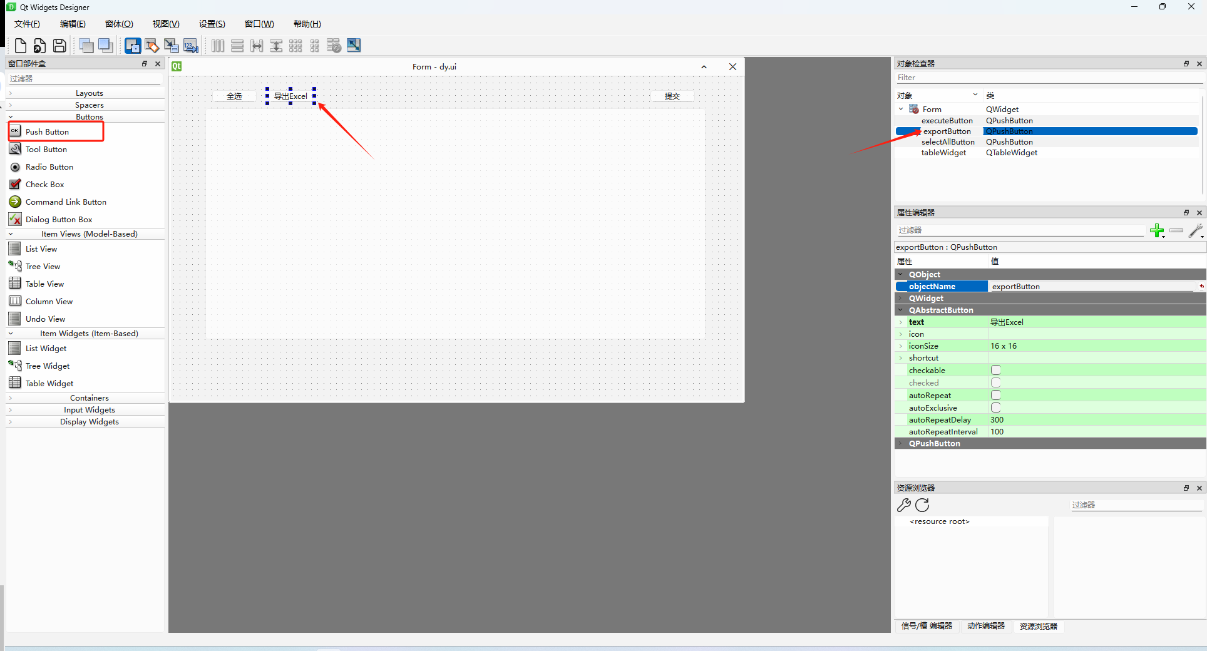Screen dimensions: 1207x651
Task: Check the autoExclusive property box
Action: [995, 408]
